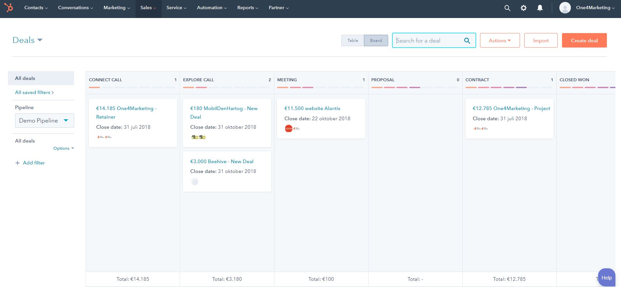The width and height of the screenshot is (621, 287).
Task: Click Total: €12.785 footer
Action: (x=509, y=279)
